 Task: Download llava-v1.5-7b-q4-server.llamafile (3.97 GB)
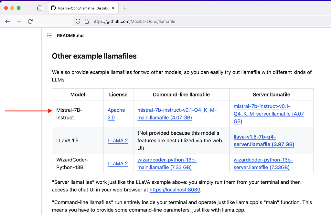click(x=264, y=141)
